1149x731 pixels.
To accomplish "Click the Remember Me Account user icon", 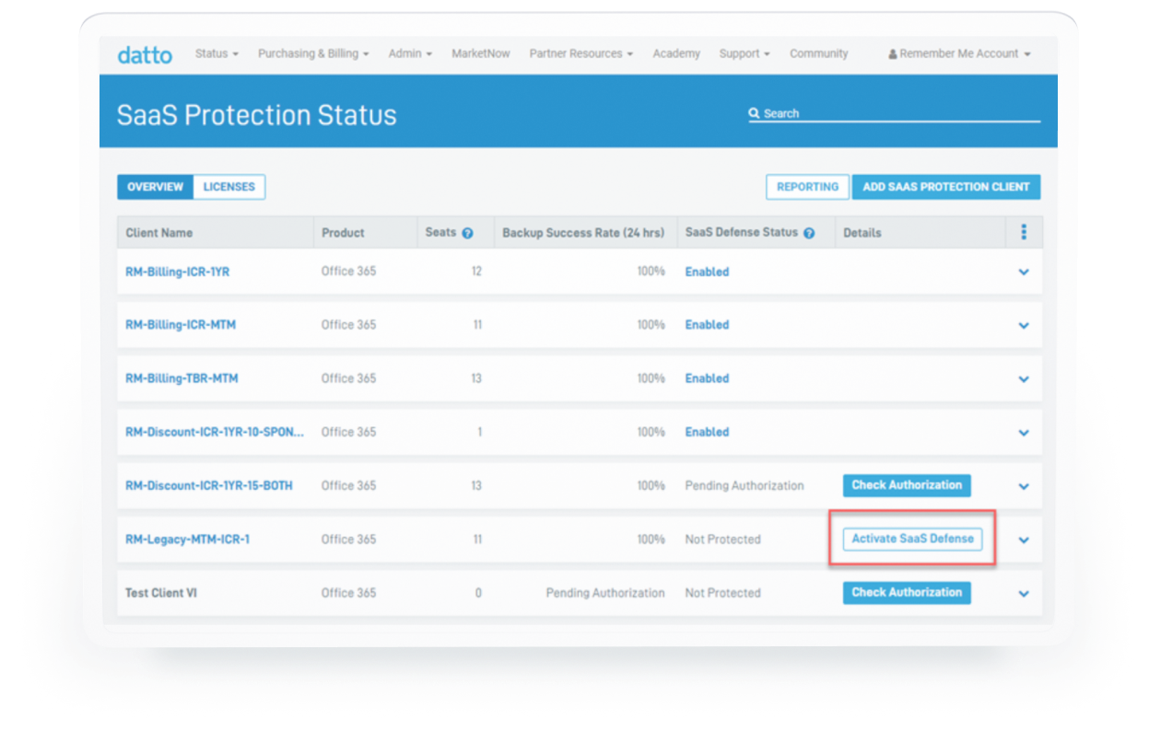I will pos(893,54).
